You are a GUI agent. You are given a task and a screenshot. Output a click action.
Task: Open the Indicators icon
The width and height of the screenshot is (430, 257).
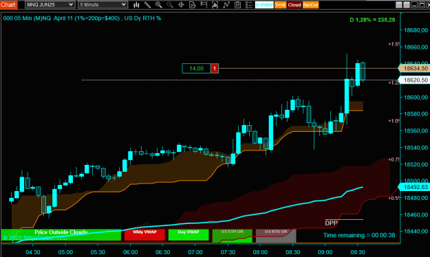coord(226,5)
